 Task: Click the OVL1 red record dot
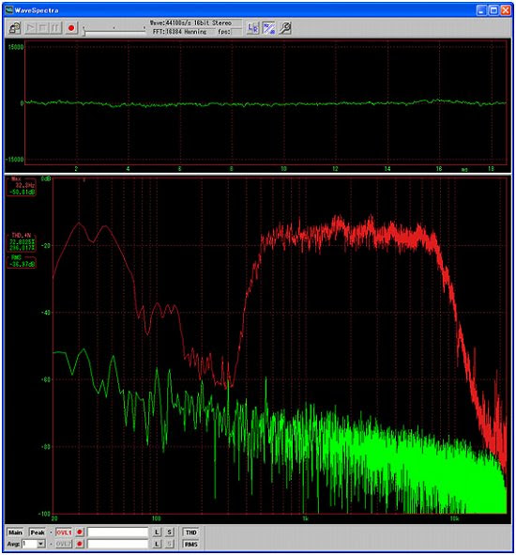pyautogui.click(x=80, y=532)
